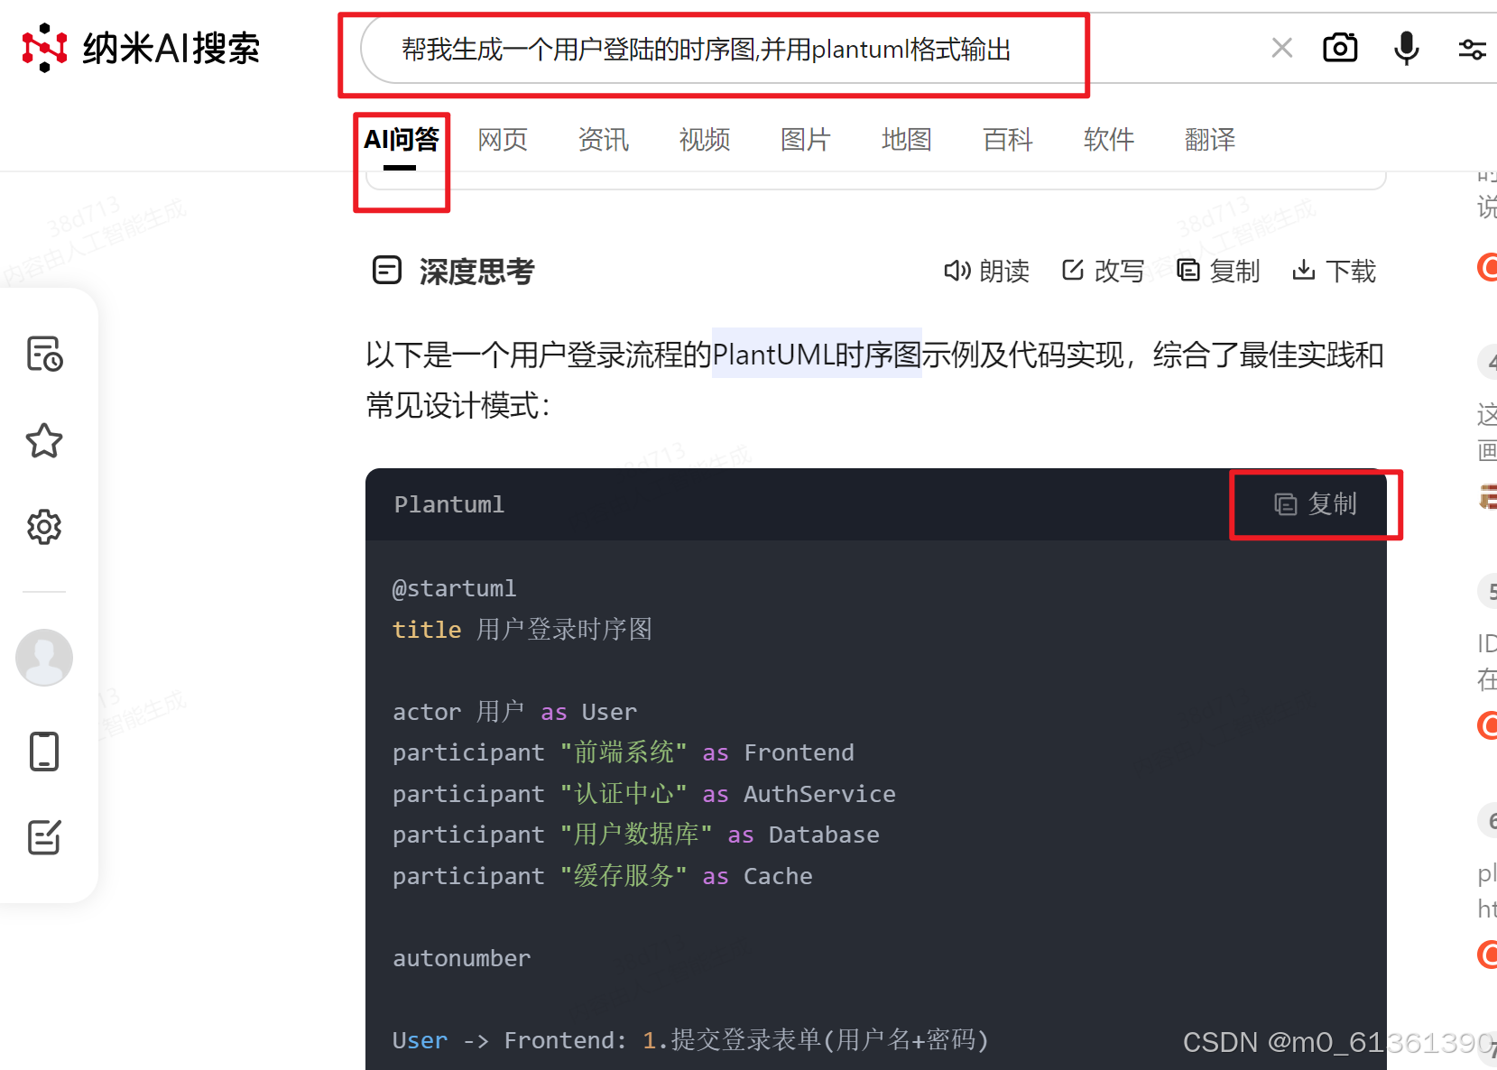Copy the Plantuml code block with 复制
Screen dimensions: 1497x1070
pyautogui.click(x=1316, y=504)
